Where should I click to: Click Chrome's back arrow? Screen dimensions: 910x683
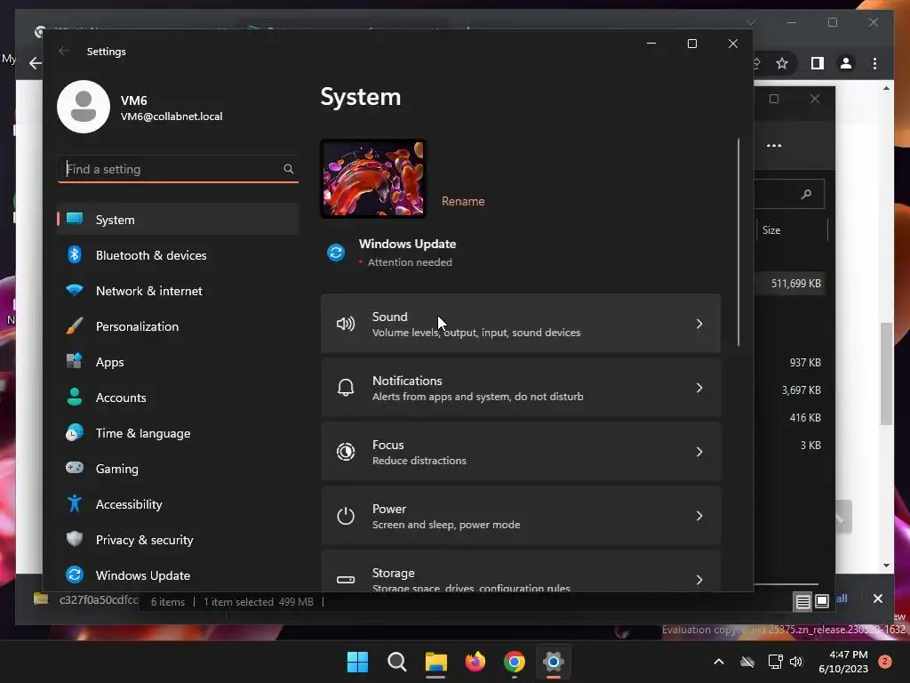pos(36,63)
